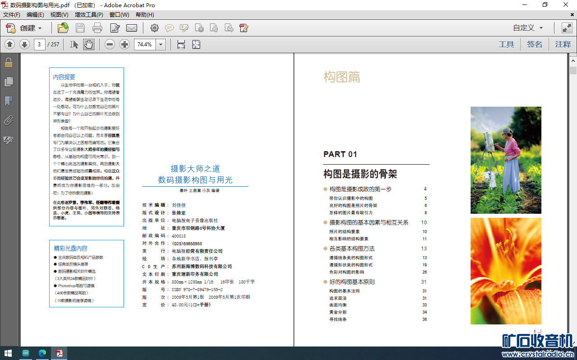Click the 黄金分割 contents line
Viewport: 577px width, 360px height.
(x=338, y=312)
